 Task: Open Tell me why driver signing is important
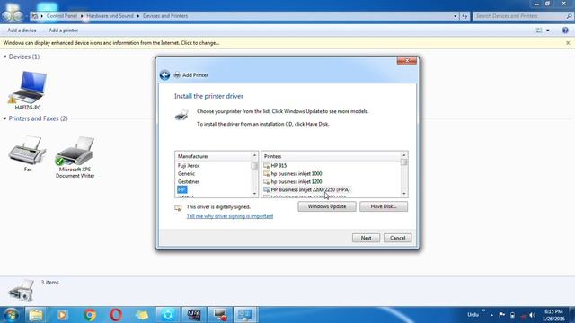coord(230,216)
